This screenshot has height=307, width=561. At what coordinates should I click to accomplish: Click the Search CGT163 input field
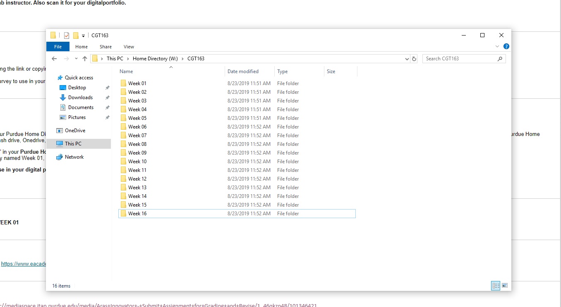pyautogui.click(x=459, y=59)
